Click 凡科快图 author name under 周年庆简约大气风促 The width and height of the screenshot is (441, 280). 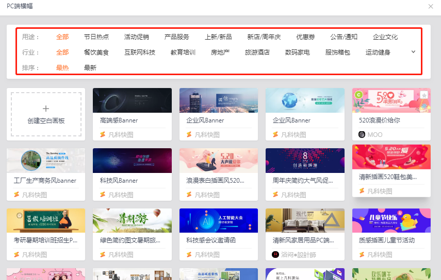click(293, 195)
